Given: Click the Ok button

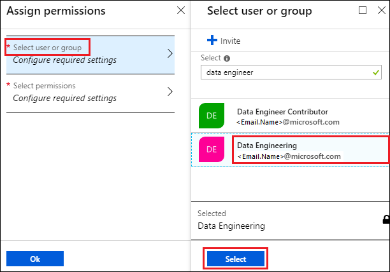Looking at the screenshot, I should pyautogui.click(x=35, y=259).
